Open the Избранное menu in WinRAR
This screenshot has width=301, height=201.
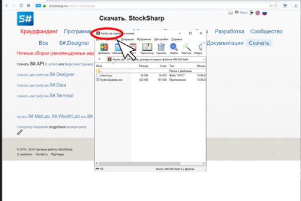[x=144, y=39]
